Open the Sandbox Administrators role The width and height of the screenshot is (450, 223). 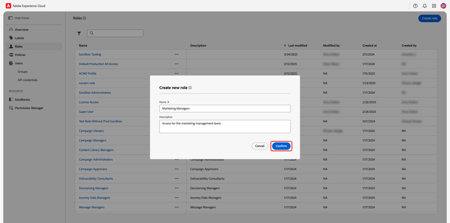click(x=95, y=93)
